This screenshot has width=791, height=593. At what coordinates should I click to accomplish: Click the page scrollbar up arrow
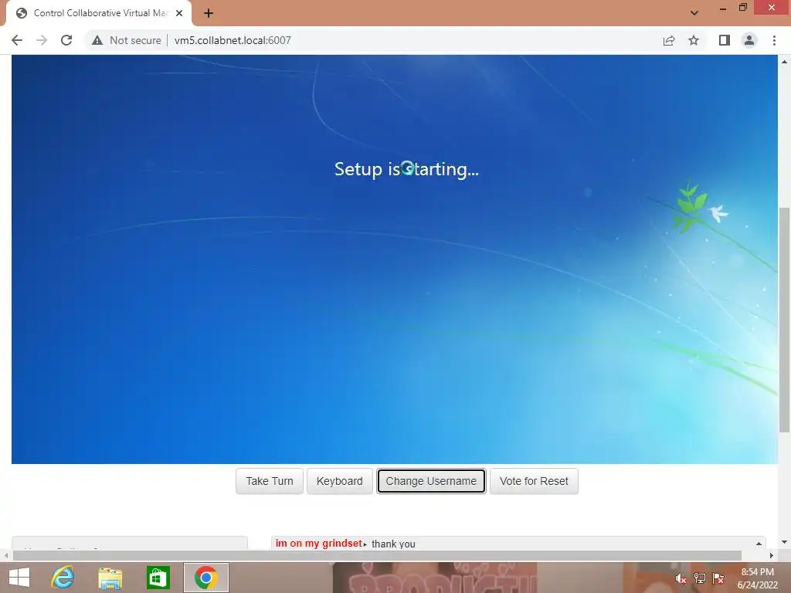[784, 62]
